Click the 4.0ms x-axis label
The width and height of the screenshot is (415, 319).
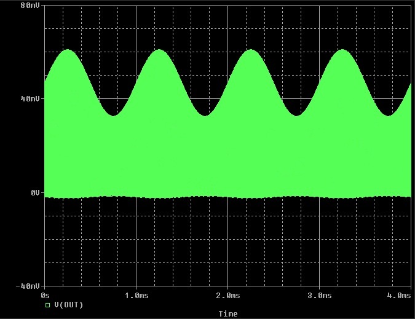(399, 295)
